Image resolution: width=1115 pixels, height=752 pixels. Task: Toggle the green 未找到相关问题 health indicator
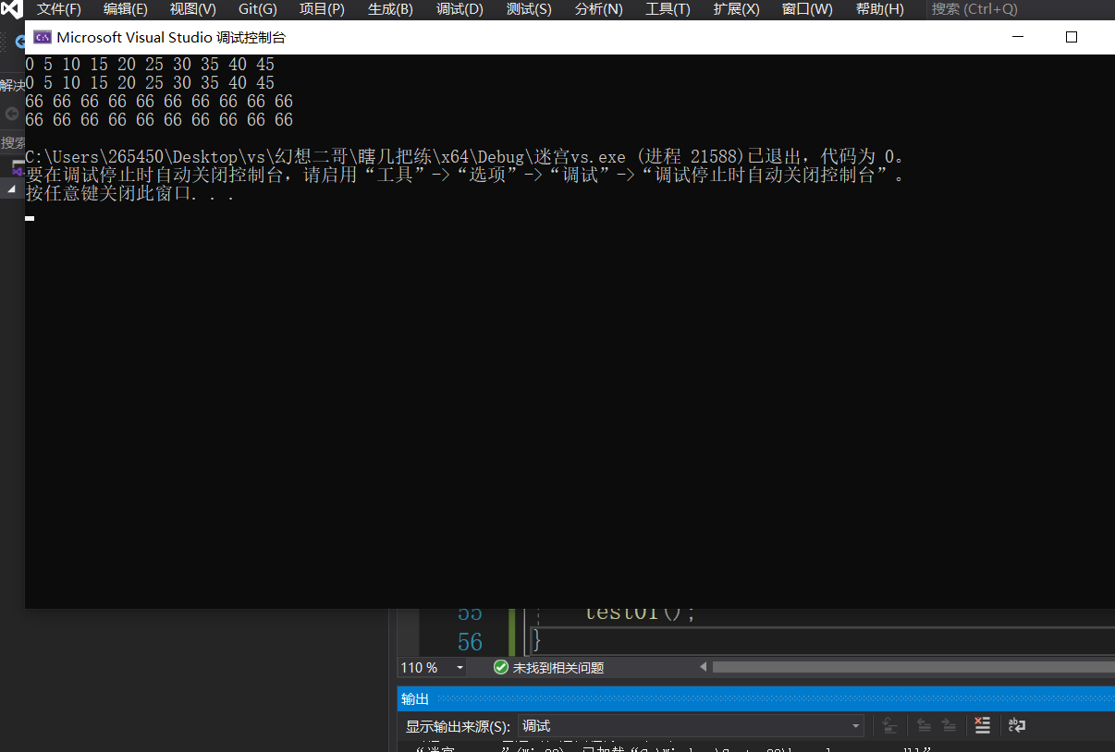[500, 667]
